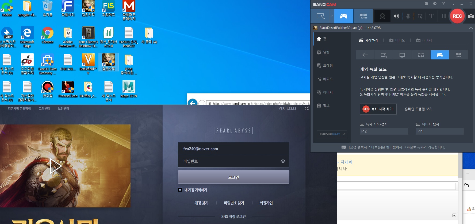Open 계정 찾기 link
This screenshot has width=475, height=224.
(x=201, y=203)
